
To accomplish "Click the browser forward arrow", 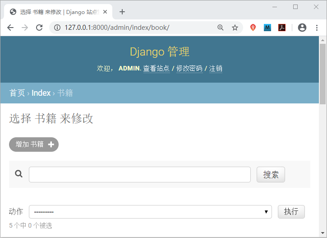I will (25, 28).
